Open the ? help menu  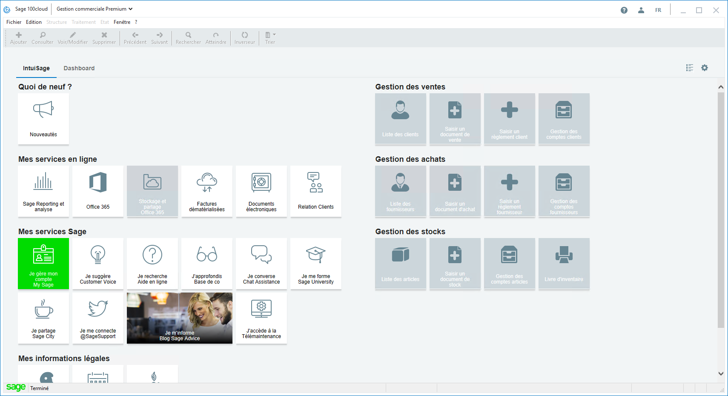click(136, 22)
